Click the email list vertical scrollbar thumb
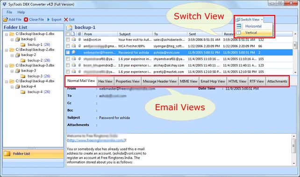 (295, 45)
